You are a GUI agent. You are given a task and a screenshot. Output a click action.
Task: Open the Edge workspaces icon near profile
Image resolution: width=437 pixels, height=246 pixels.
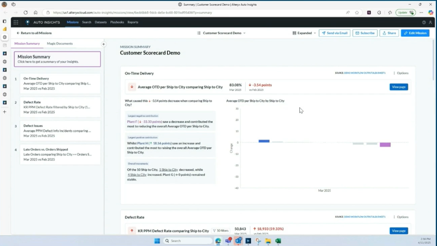click(13, 4)
